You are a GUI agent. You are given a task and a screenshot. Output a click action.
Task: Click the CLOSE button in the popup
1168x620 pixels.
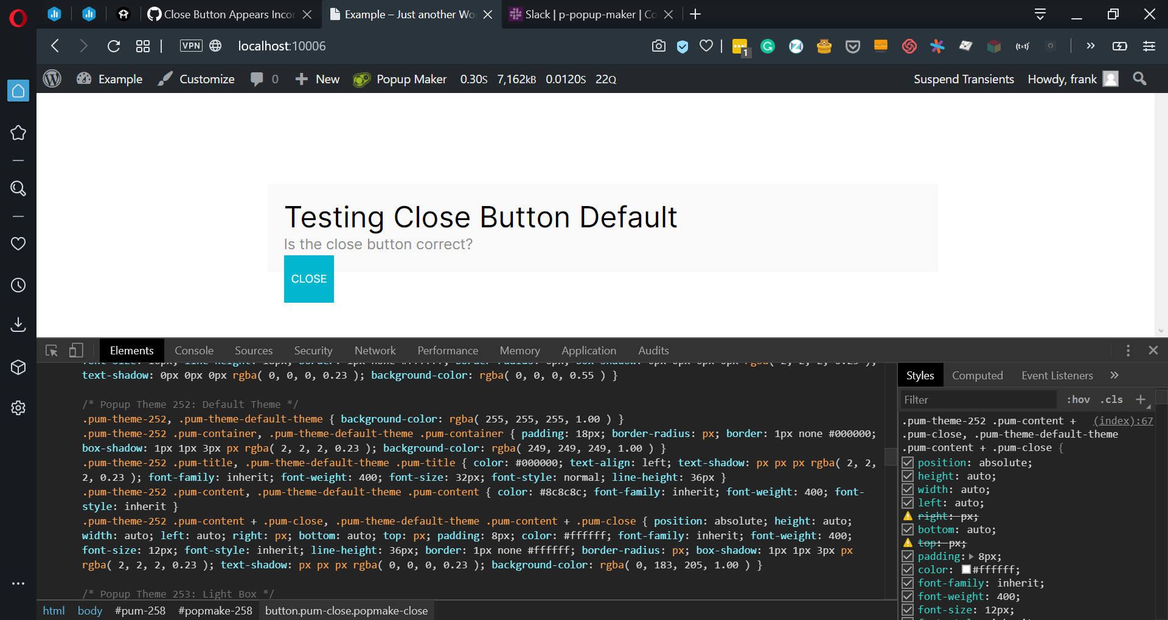[x=308, y=279]
